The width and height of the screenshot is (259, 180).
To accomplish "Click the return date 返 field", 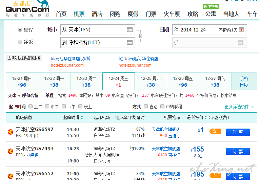I will point(210,43).
